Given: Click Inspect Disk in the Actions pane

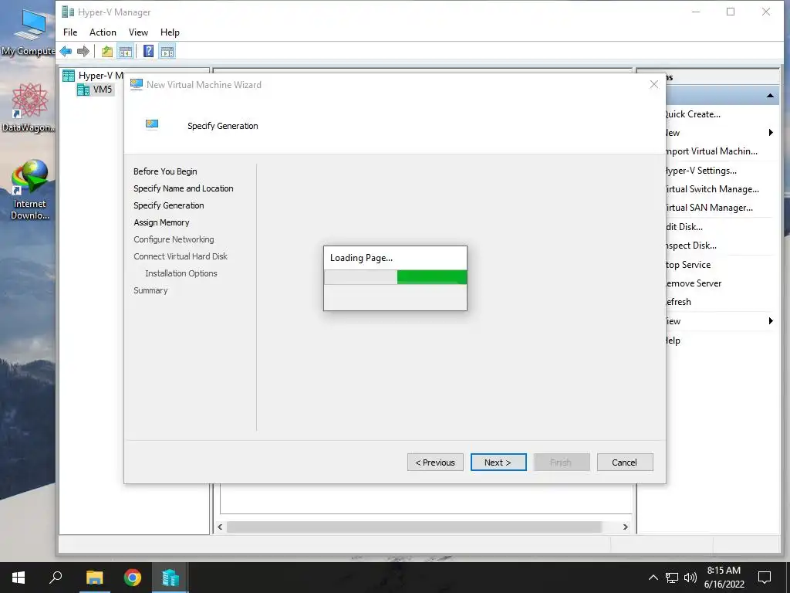Looking at the screenshot, I should click(x=690, y=246).
